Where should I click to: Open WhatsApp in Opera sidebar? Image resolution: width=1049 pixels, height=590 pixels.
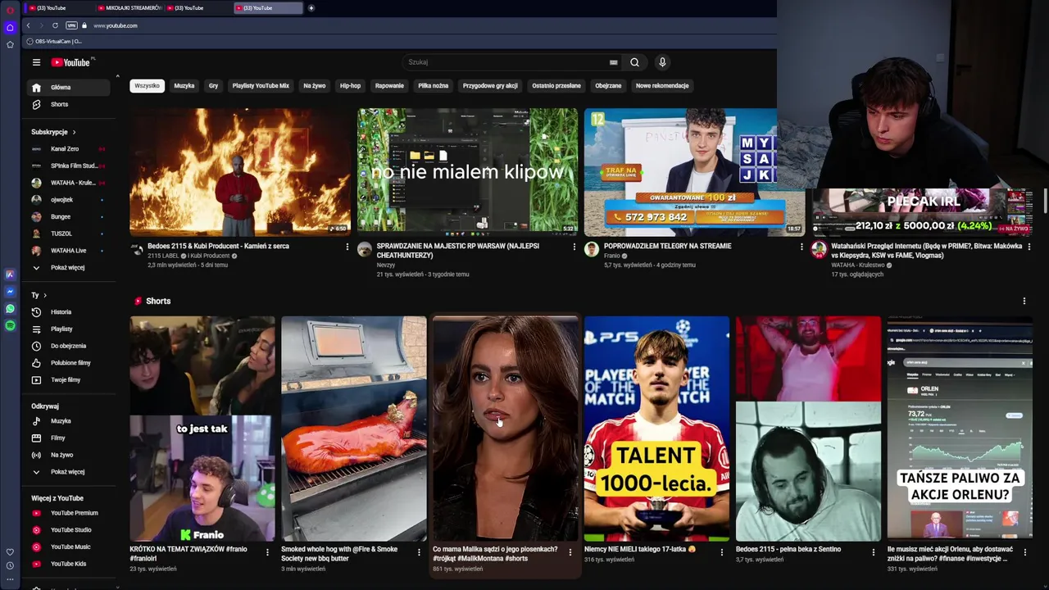[x=10, y=309]
